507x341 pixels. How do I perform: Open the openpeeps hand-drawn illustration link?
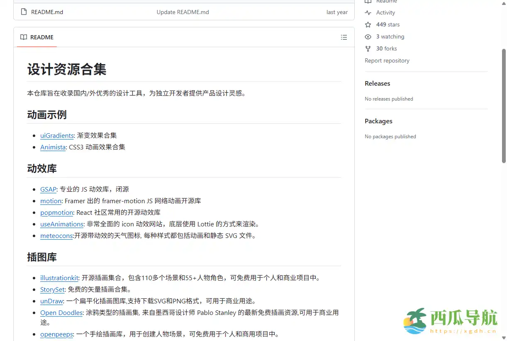pos(56,334)
